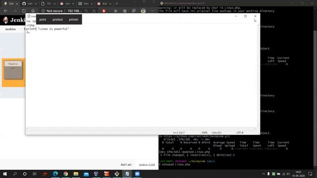Pick the "print" autocomplete suggestion
The height and width of the screenshot is (178, 317).
tap(43, 20)
